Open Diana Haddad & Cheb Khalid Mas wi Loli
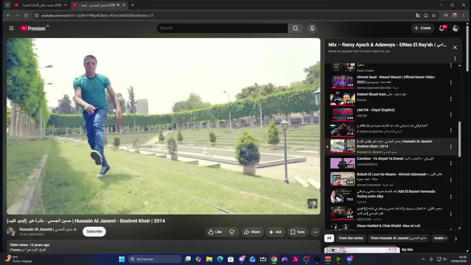471x265 pixels. [388, 226]
